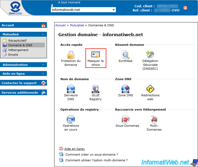Open Contactez le support menu
The height and width of the screenshot is (167, 198).
click(23, 83)
